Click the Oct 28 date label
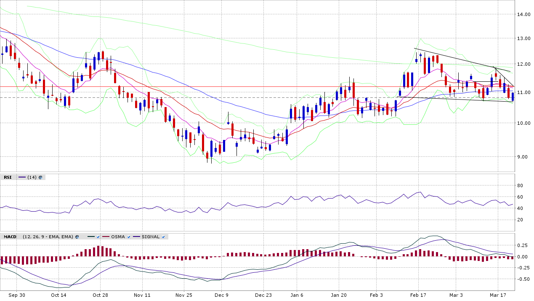 [x=100, y=295]
